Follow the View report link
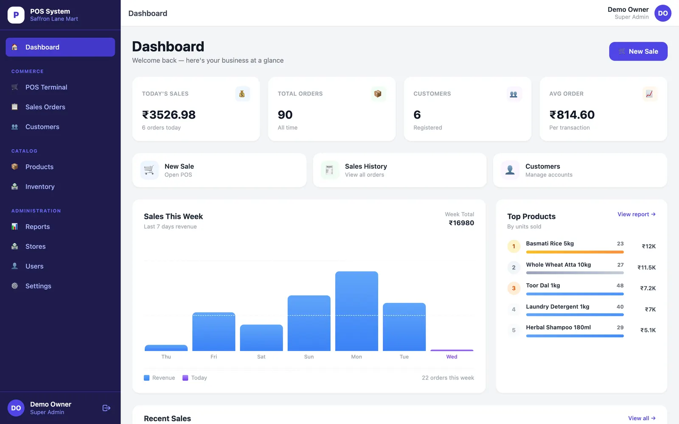This screenshot has height=424, width=679. pos(636,214)
